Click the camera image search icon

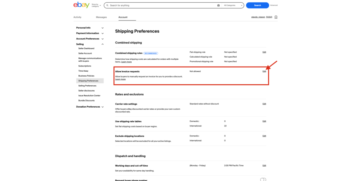[218, 5]
